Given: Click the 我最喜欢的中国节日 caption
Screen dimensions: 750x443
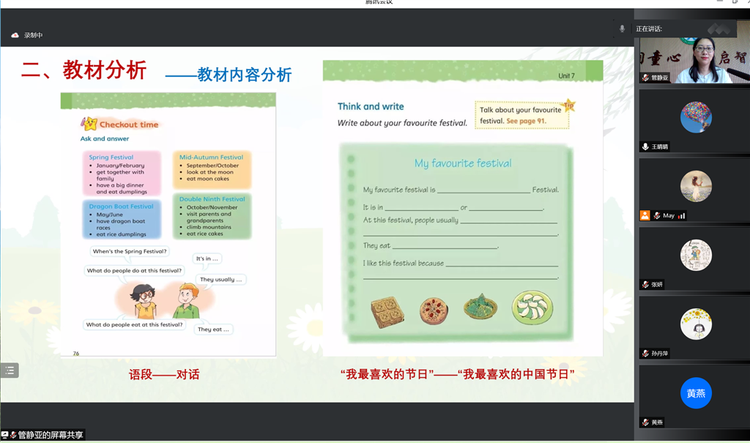Looking at the screenshot, I should 516,374.
